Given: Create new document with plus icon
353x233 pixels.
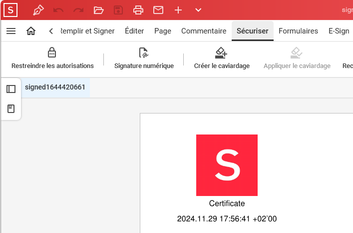Looking at the screenshot, I should tap(178, 10).
